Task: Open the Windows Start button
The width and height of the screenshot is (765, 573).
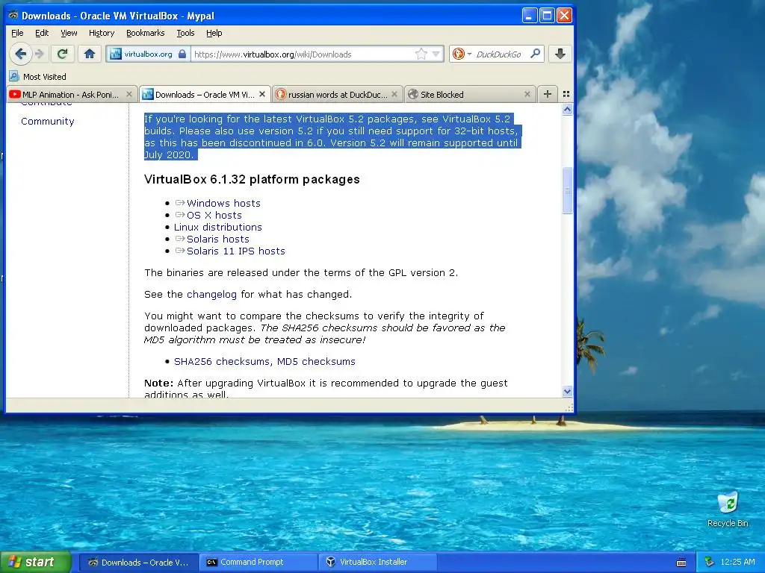Action: click(36, 562)
